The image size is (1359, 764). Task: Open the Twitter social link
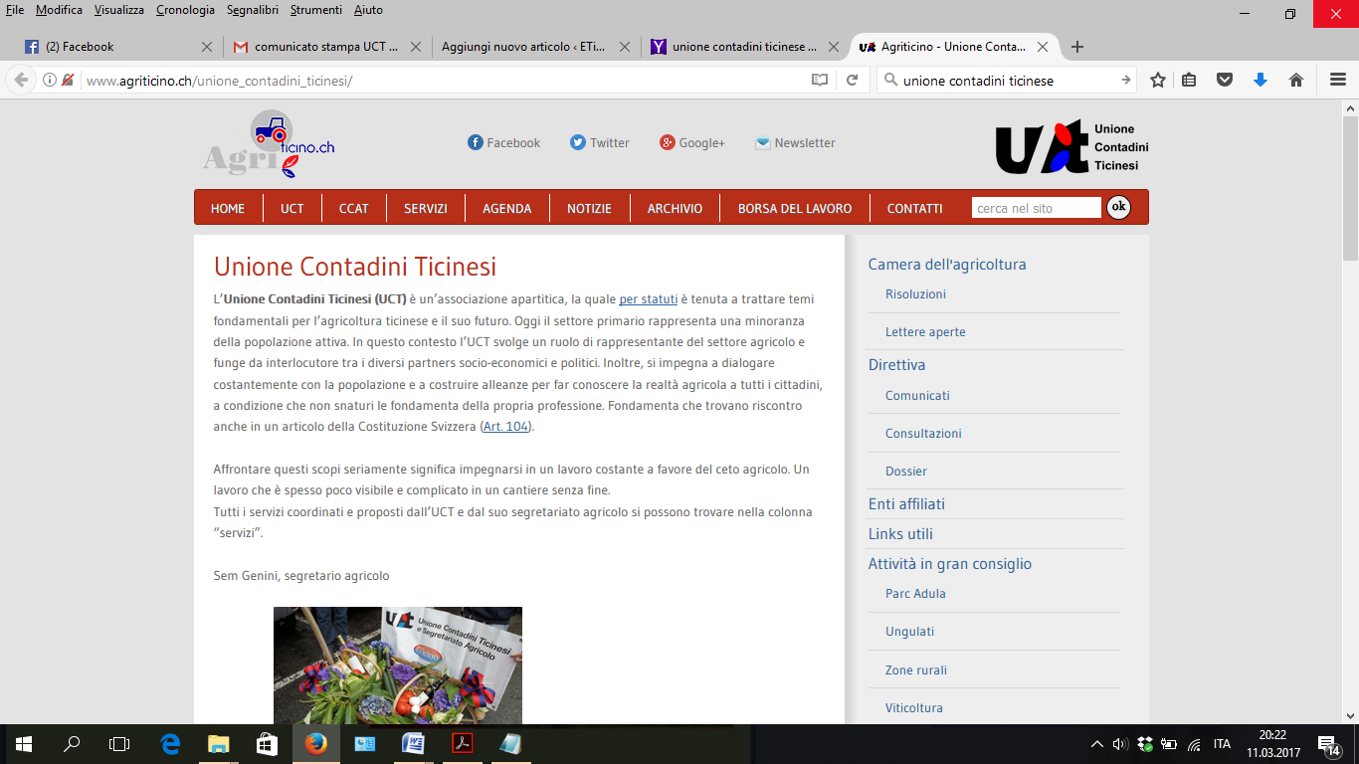600,142
